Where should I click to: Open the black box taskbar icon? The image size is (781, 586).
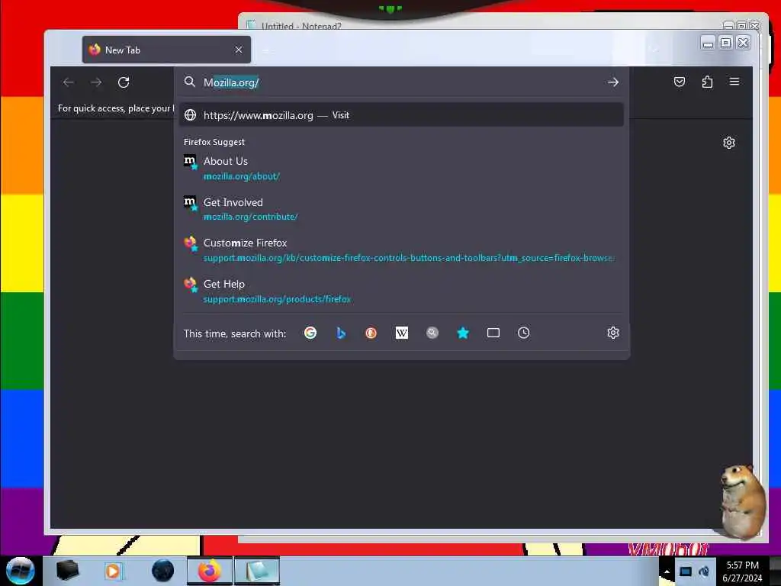pos(67,571)
